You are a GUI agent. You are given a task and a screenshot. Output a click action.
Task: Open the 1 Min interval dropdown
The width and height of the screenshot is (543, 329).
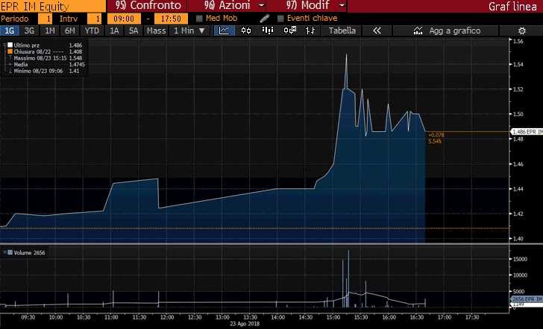[x=189, y=31]
